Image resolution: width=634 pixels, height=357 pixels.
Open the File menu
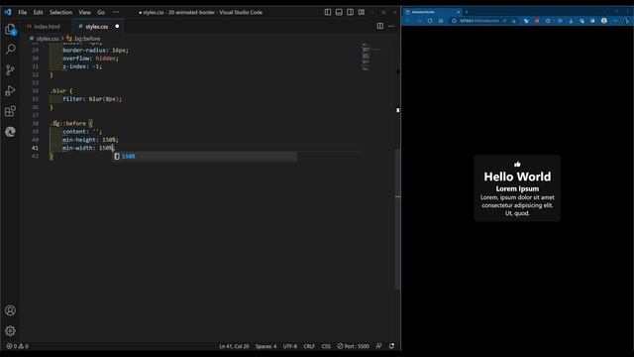click(x=23, y=12)
